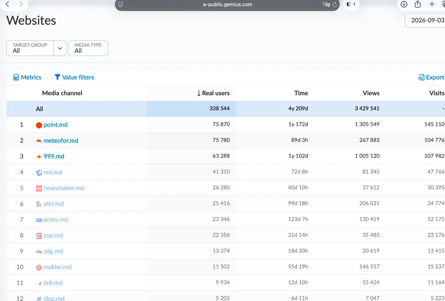Sort the table by Time column
Screen dimensions: 445x301
click(x=301, y=93)
